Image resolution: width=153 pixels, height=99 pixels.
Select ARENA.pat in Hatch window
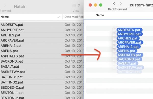(9, 51)
